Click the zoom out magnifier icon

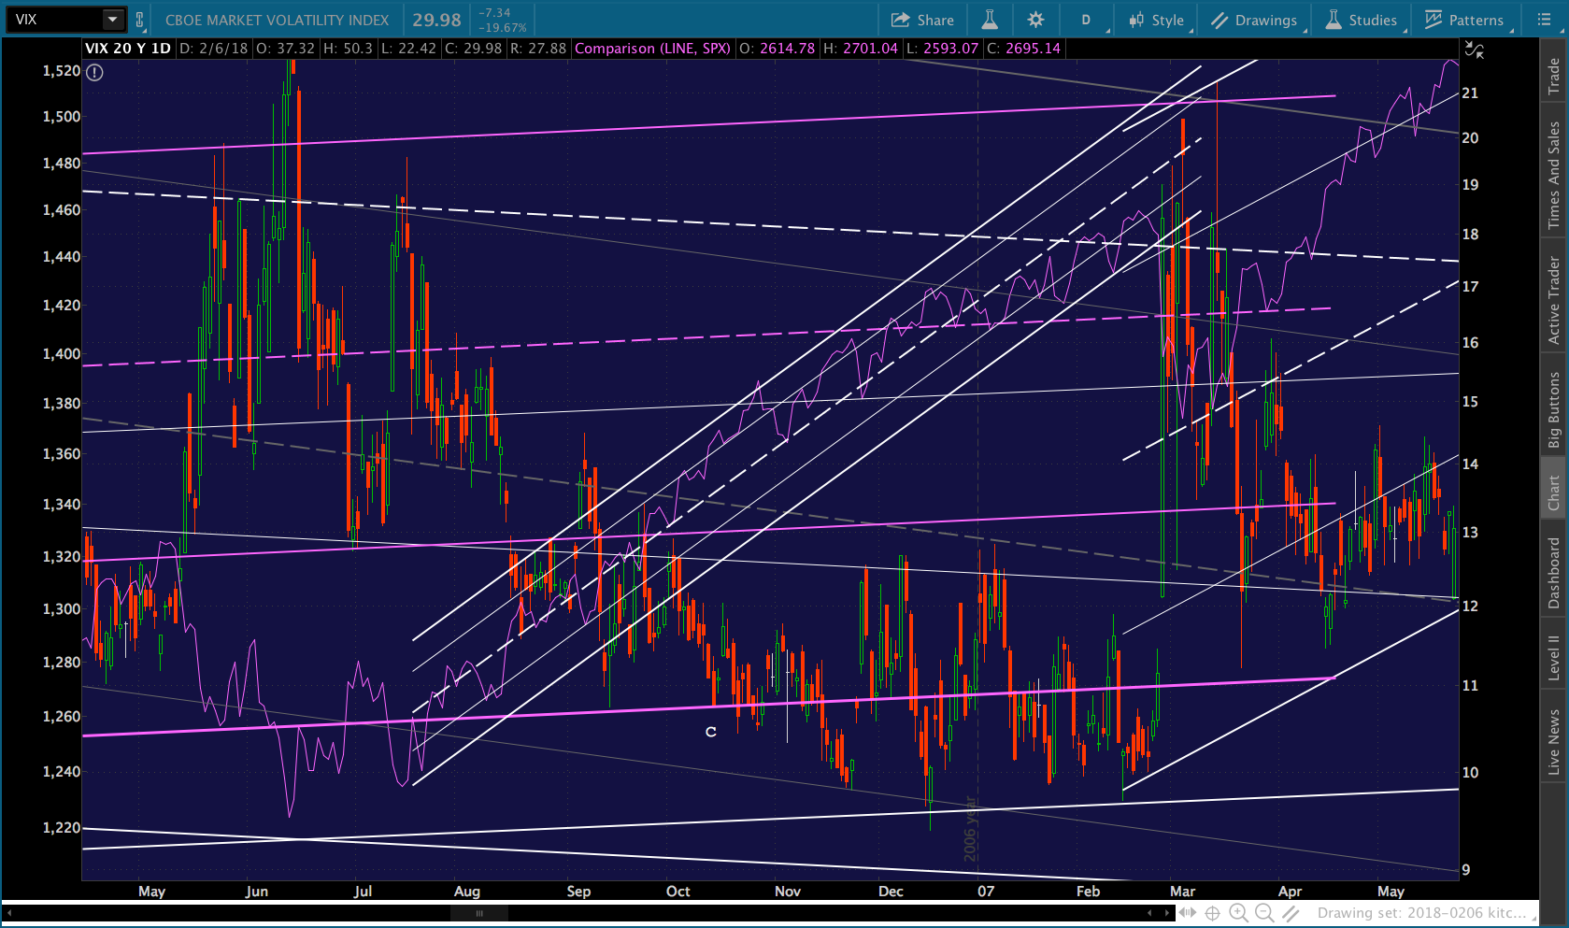[x=1264, y=913]
